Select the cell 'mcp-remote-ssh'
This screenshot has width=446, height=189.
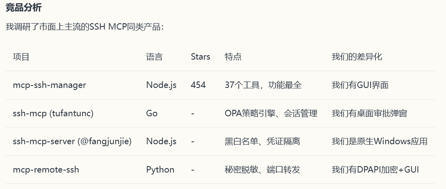(x=46, y=170)
